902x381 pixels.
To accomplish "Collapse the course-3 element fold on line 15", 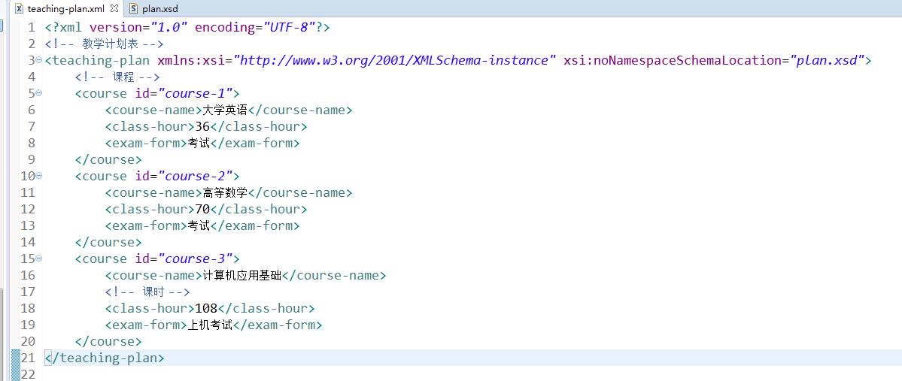I will (x=38, y=259).
